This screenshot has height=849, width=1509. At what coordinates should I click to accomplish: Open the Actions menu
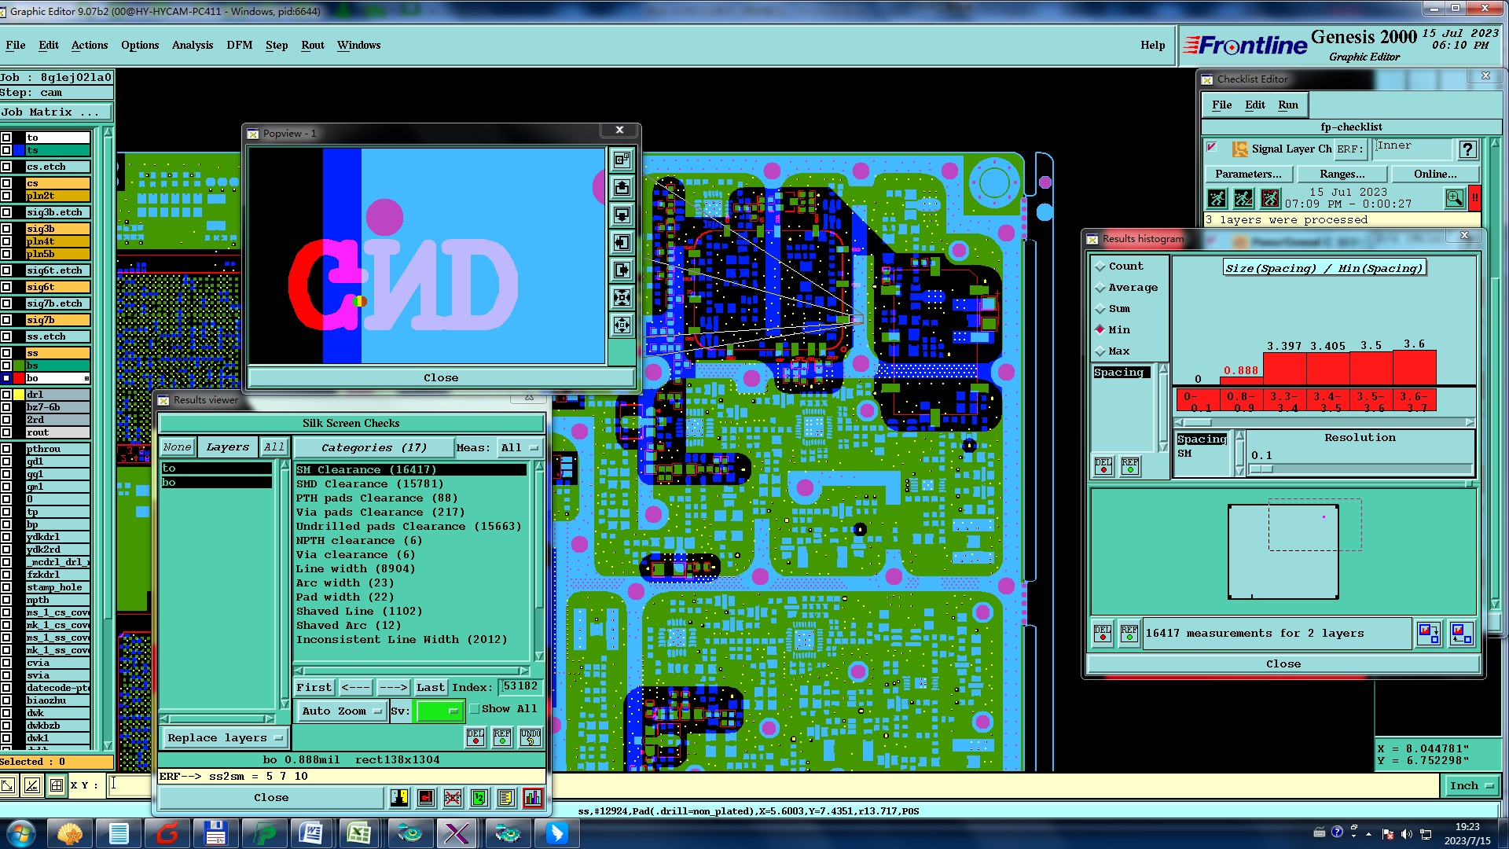coord(90,45)
